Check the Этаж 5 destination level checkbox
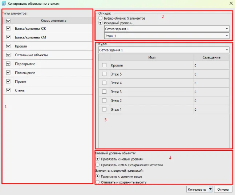235x195 pixels. (x=104, y=74)
